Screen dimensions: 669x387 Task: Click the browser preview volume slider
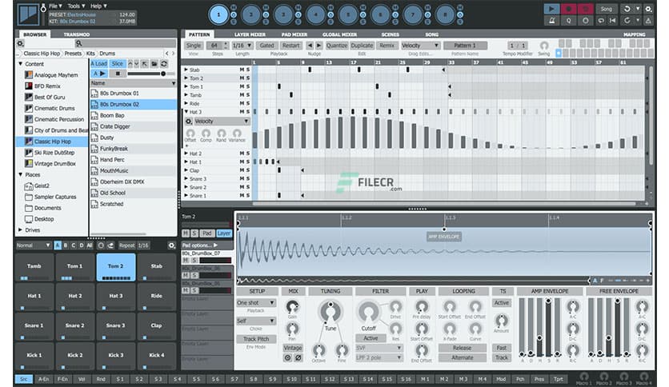tap(148, 73)
